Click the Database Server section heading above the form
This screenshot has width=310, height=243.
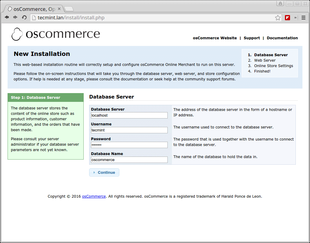click(x=111, y=97)
